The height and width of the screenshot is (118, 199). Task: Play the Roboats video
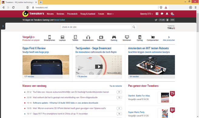pos(152,67)
